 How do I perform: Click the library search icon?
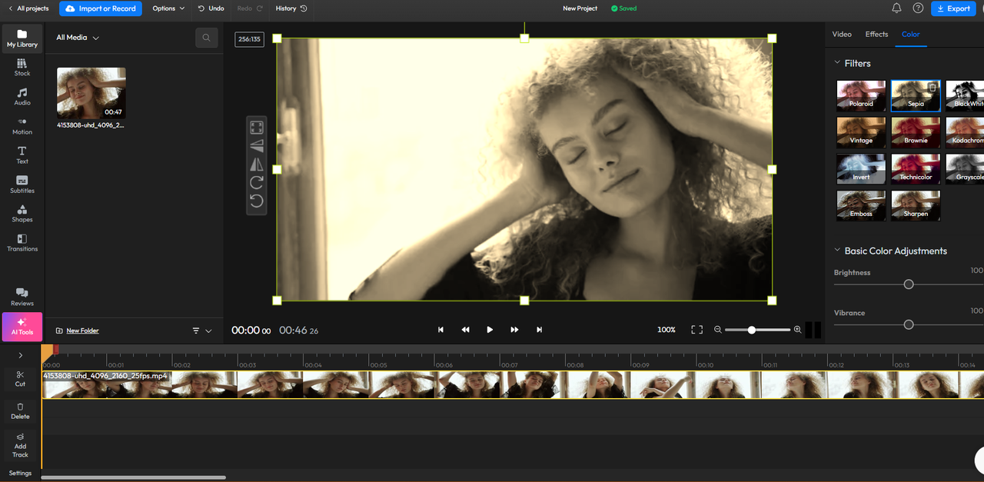click(x=206, y=38)
